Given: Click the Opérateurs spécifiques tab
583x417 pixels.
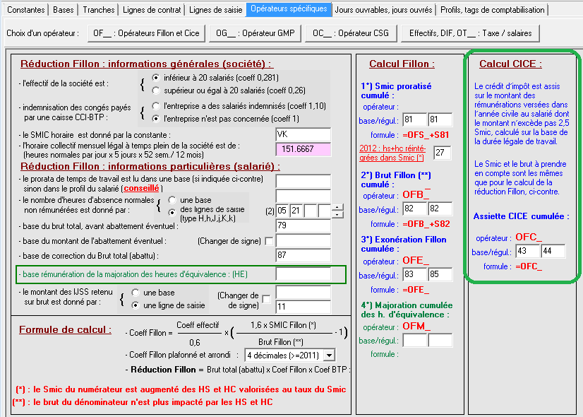Looking at the screenshot, I should [289, 9].
